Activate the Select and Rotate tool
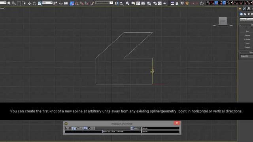This screenshot has width=253, height=142. (x=34, y=3)
